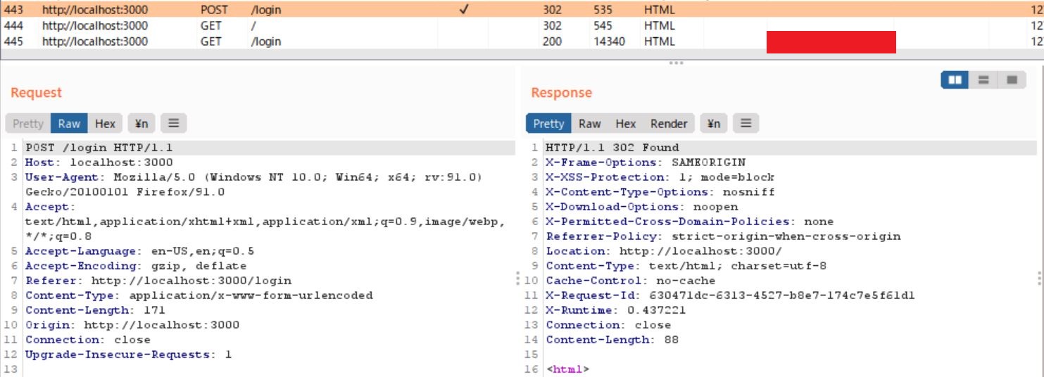Click the Accept-Encoding header line
The width and height of the screenshot is (1044, 377).
[136, 266]
